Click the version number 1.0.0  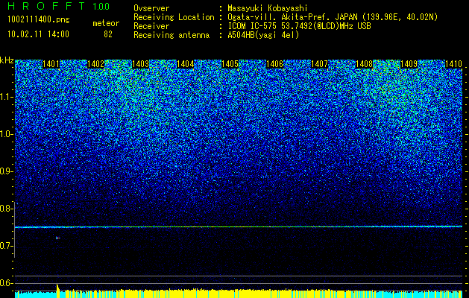tap(101, 7)
